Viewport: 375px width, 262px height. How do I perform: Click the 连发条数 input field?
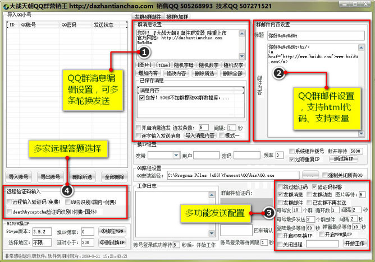click(204, 128)
